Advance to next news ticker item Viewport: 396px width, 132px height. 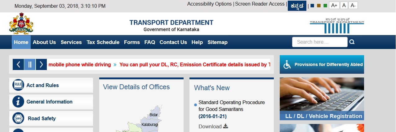[41, 64]
